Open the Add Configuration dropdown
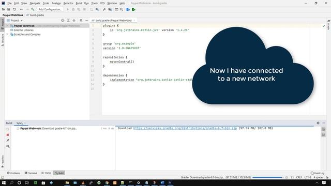Viewport: 331px width, 186px height. click(50, 9)
